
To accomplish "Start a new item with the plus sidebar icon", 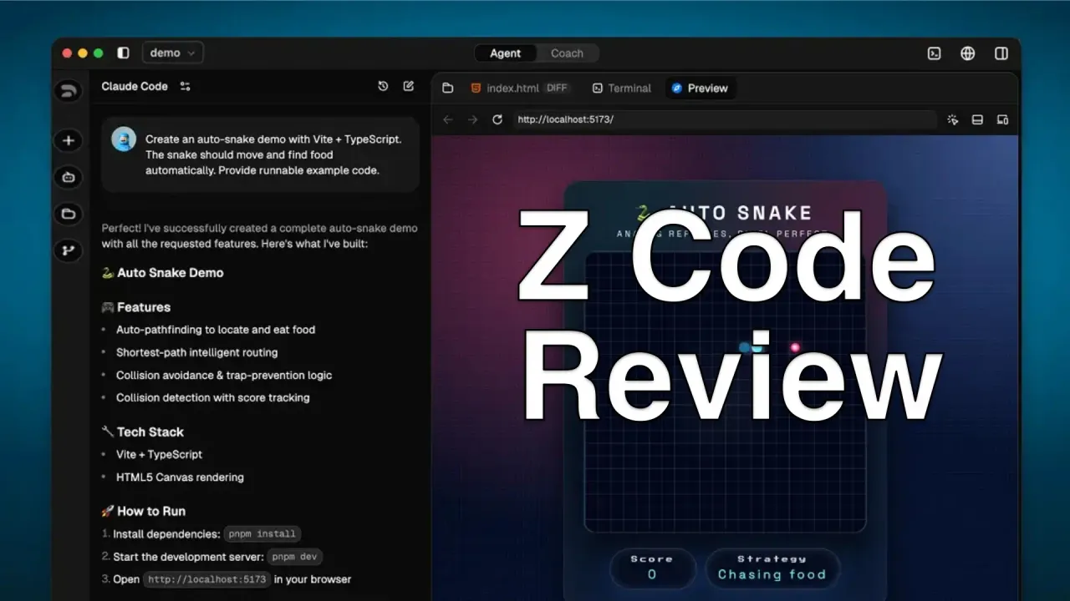I will tap(68, 140).
